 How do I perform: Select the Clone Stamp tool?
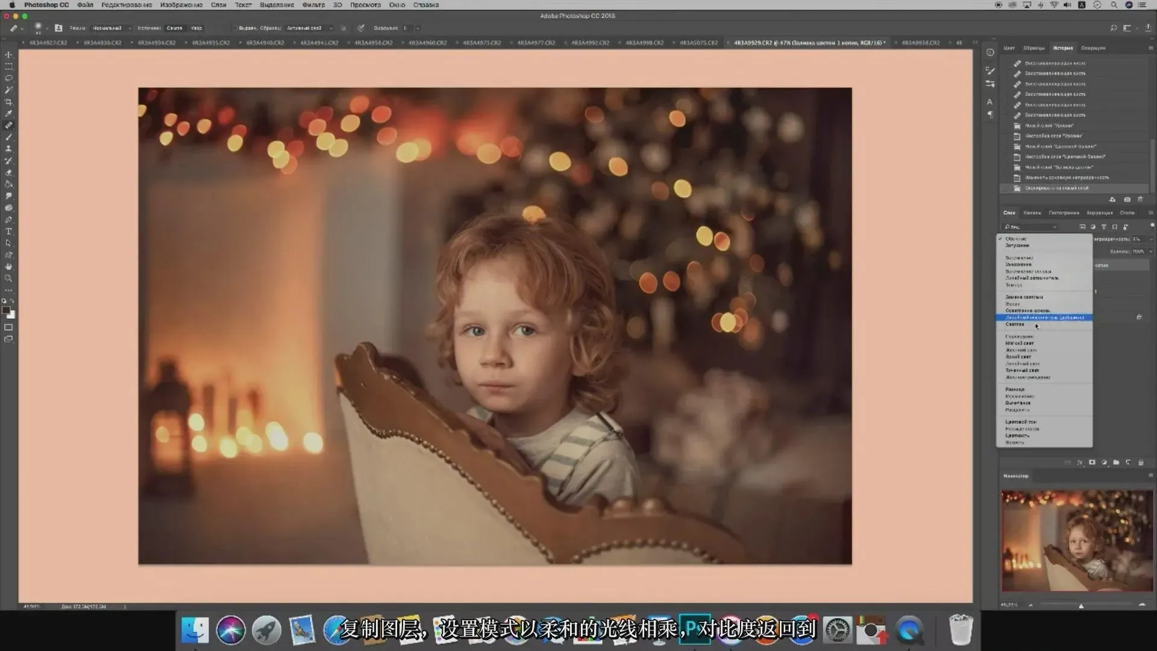pos(8,149)
